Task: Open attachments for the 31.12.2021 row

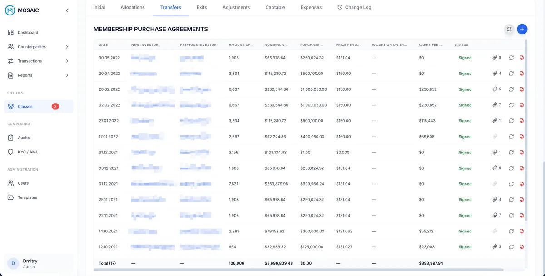Action: click(x=497, y=153)
